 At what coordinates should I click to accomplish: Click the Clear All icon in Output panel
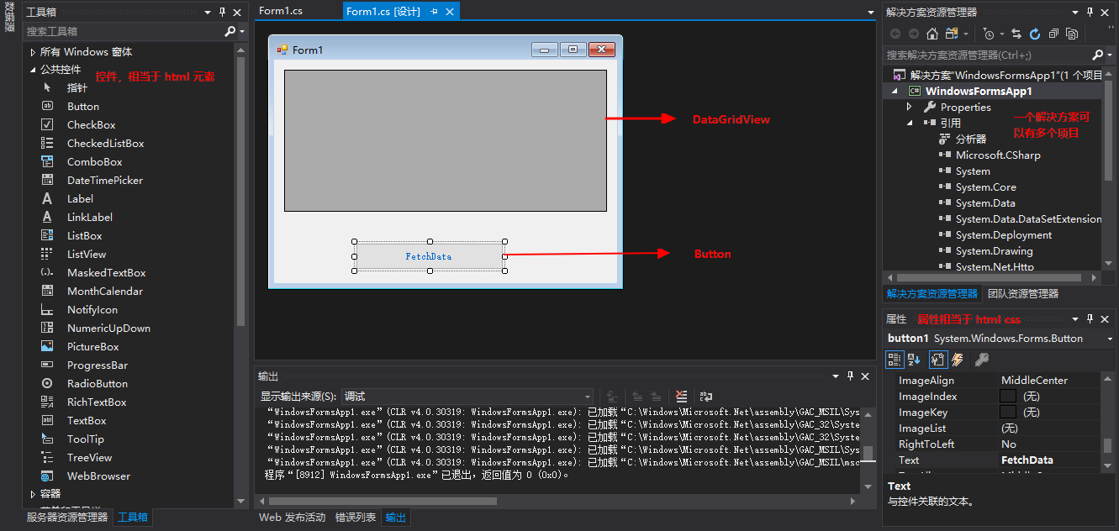pos(681,397)
